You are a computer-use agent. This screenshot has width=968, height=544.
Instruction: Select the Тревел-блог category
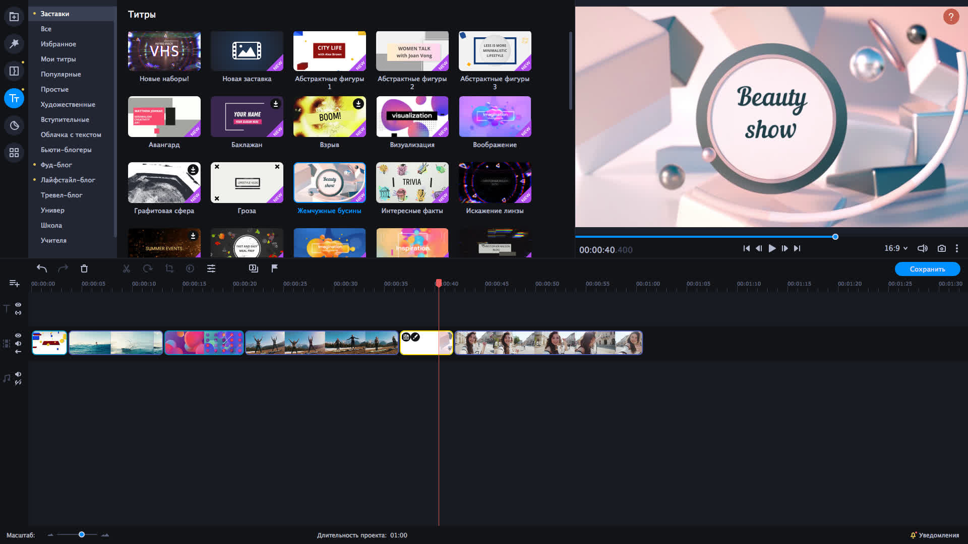[61, 195]
